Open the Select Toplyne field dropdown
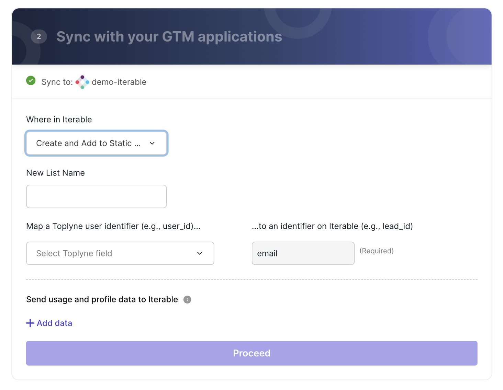Screen dimensions: 503x390 point(120,253)
